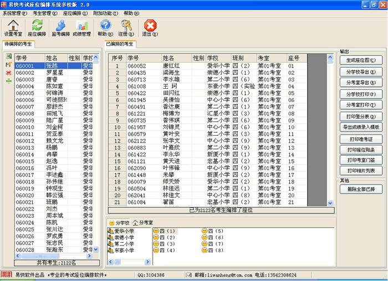Screen dimensions: 388x281
Task: Click the edit icon below the Excel icon
Action: (9, 64)
